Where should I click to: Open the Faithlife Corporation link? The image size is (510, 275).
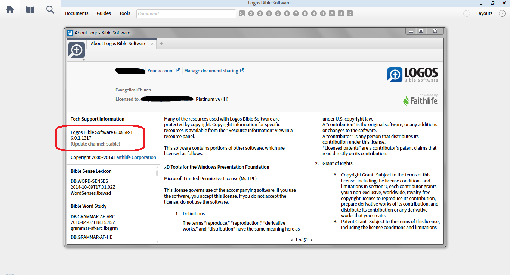coord(135,157)
